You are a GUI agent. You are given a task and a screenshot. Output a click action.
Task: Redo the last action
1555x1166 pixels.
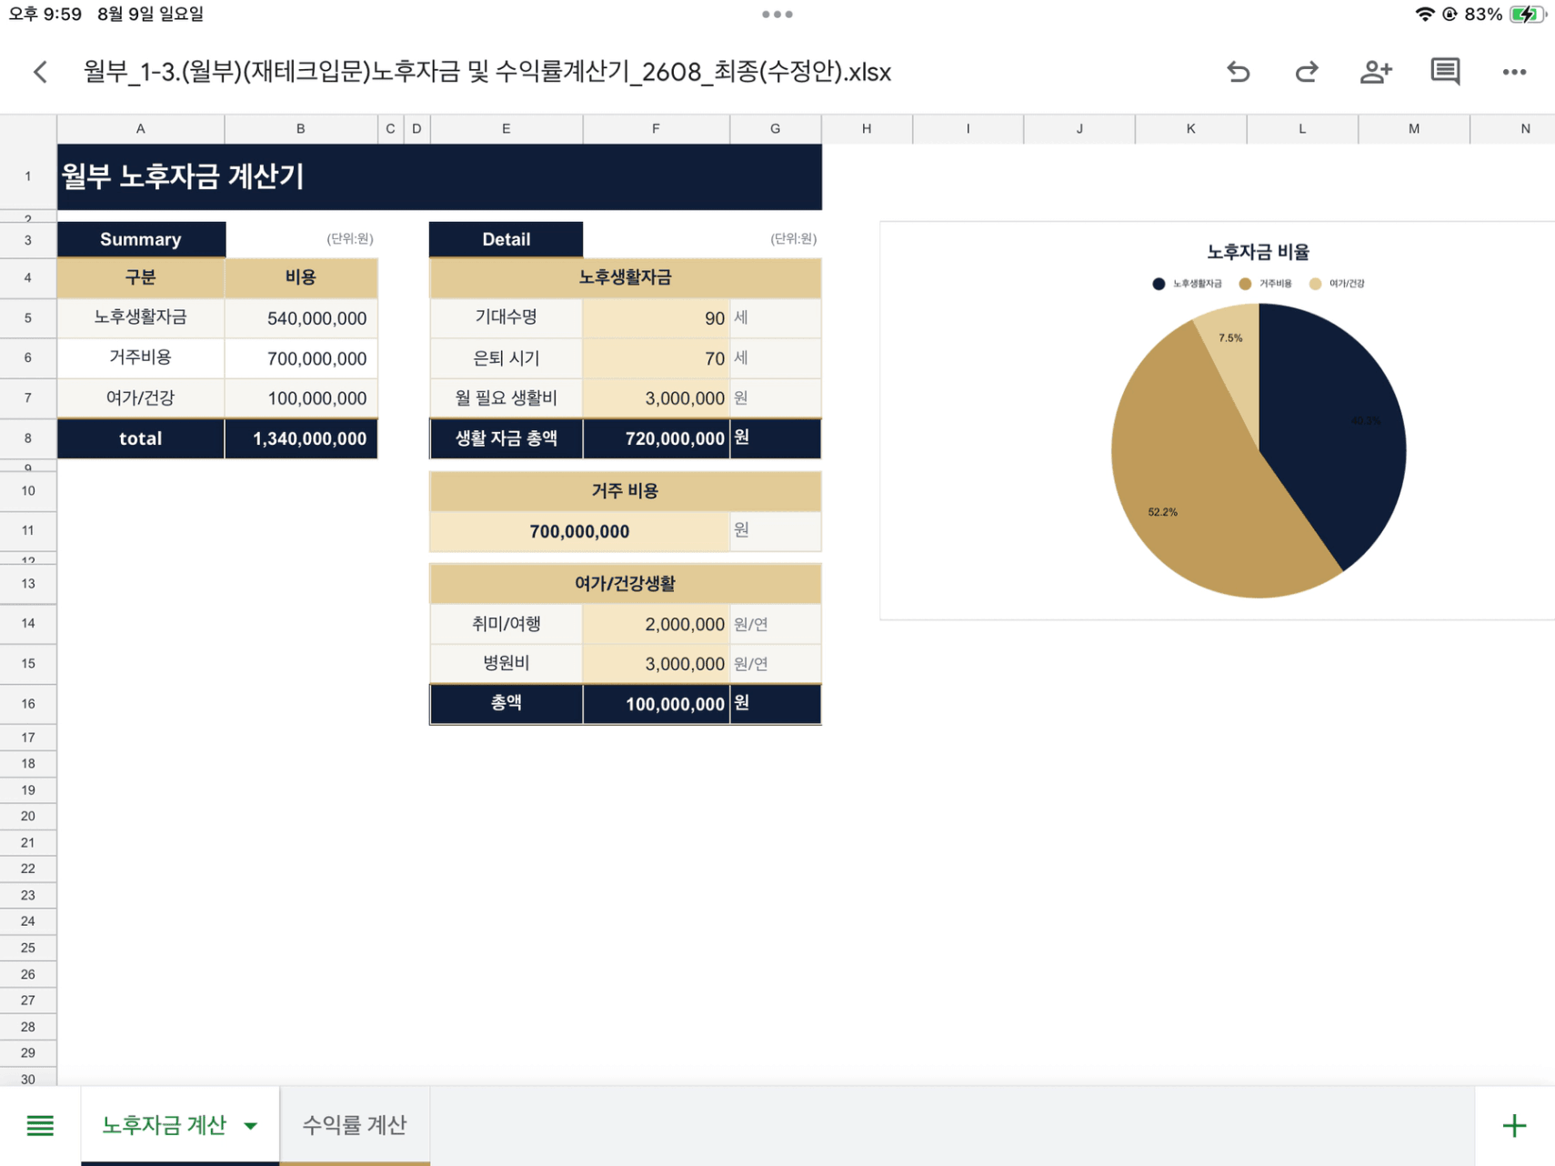1307,72
